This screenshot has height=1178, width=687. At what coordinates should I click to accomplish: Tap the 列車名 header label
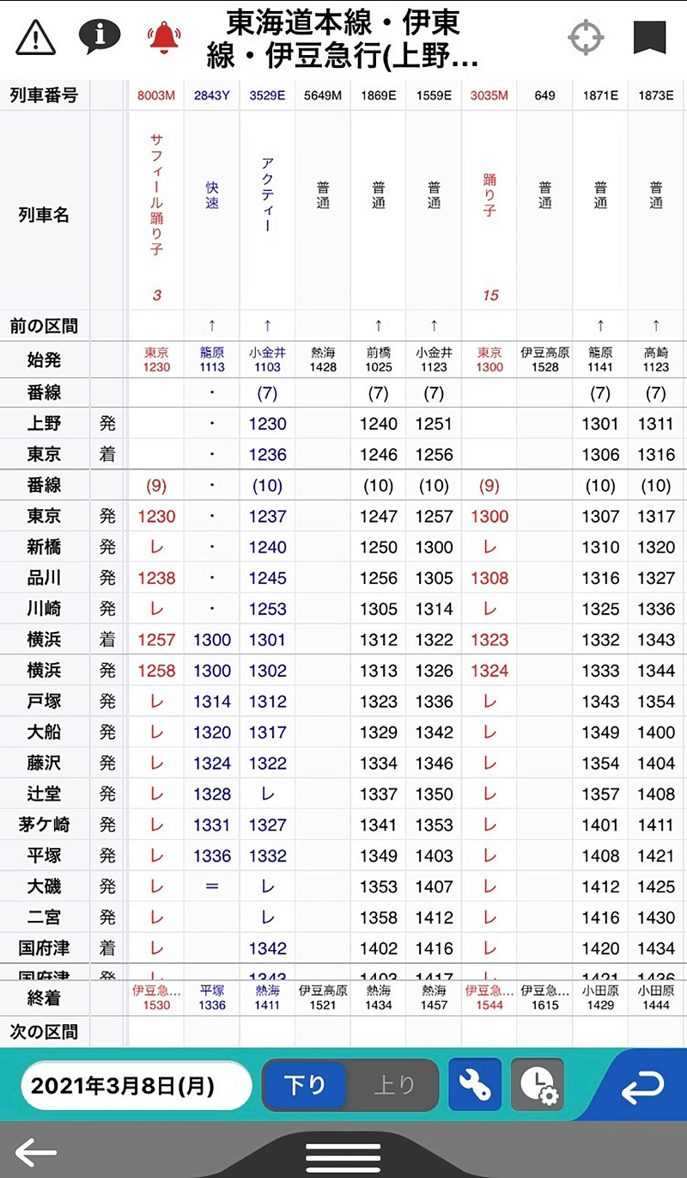click(x=44, y=215)
